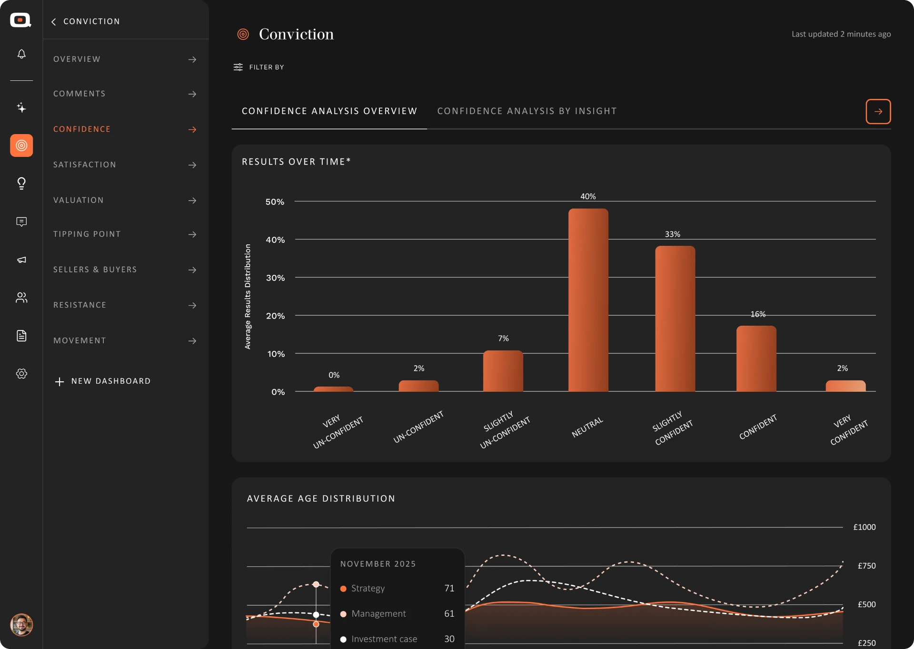Open notifications bell icon
The height and width of the screenshot is (649, 914).
[21, 54]
